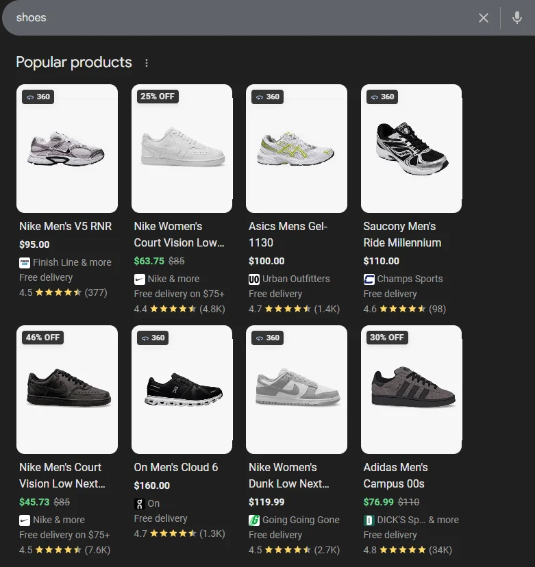Viewport: 535px width, 567px height.
Task: Click the 360 badge on Asics Gel-1130
Action: pyautogui.click(x=268, y=97)
